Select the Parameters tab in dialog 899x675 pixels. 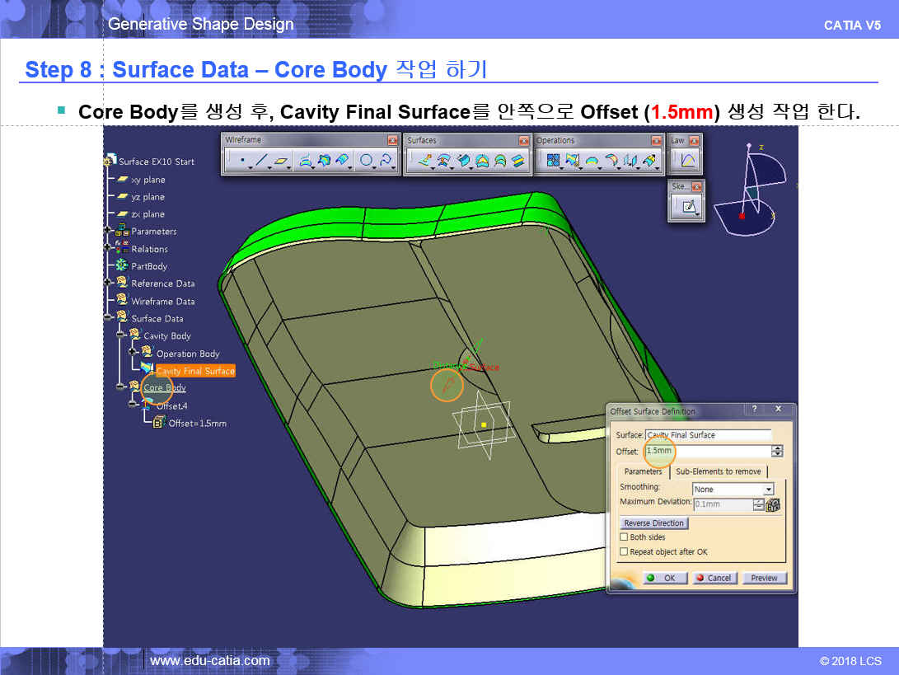[643, 471]
